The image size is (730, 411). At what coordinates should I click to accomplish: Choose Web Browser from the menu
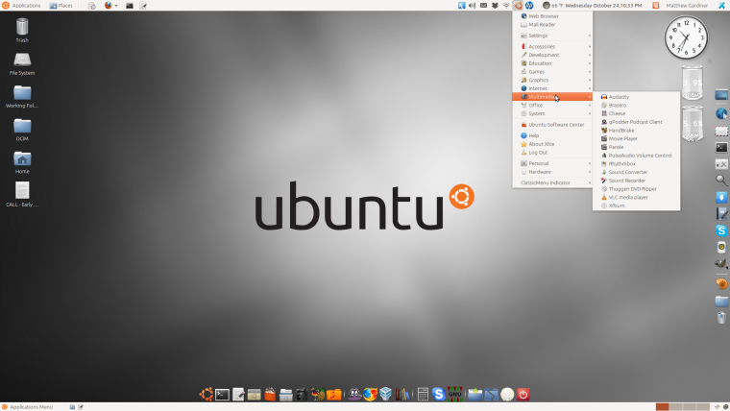pyautogui.click(x=552, y=15)
